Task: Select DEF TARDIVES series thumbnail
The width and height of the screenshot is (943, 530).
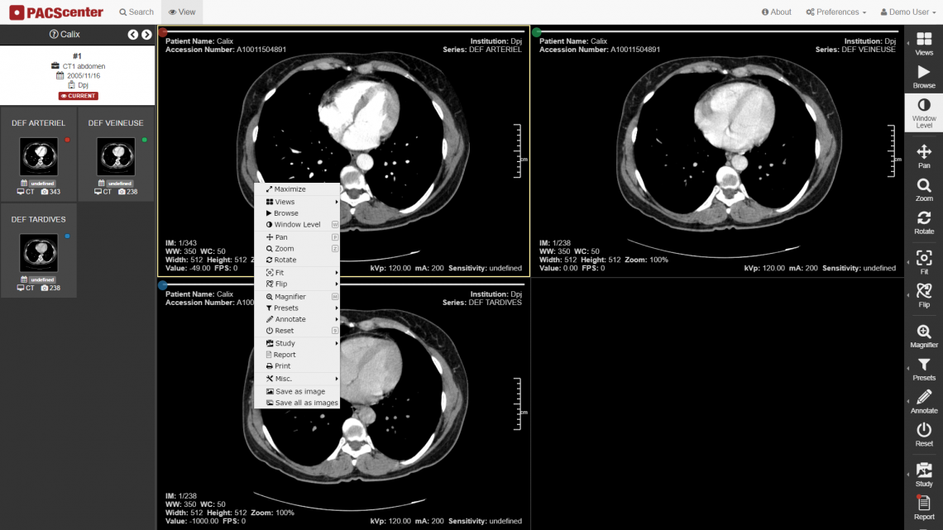Action: pos(39,252)
